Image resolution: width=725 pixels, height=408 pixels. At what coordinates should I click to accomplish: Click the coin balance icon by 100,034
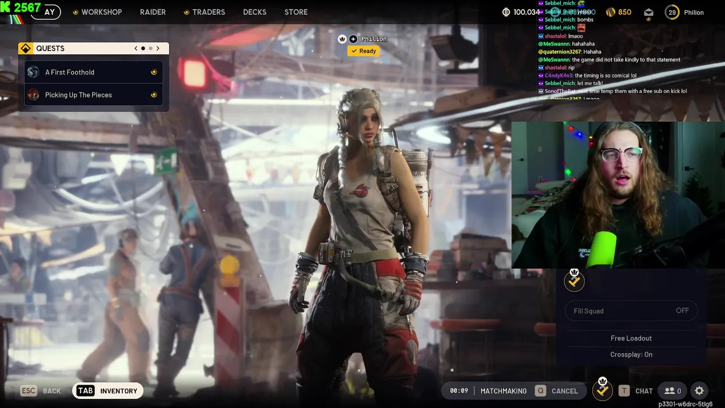[x=506, y=12]
